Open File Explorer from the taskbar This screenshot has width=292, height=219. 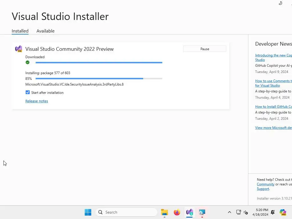165,212
